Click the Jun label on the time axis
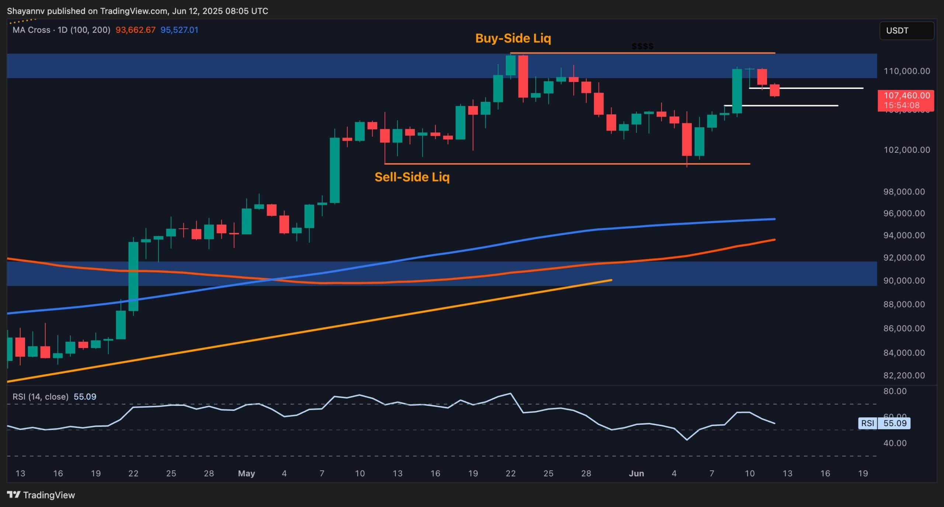 click(x=638, y=473)
